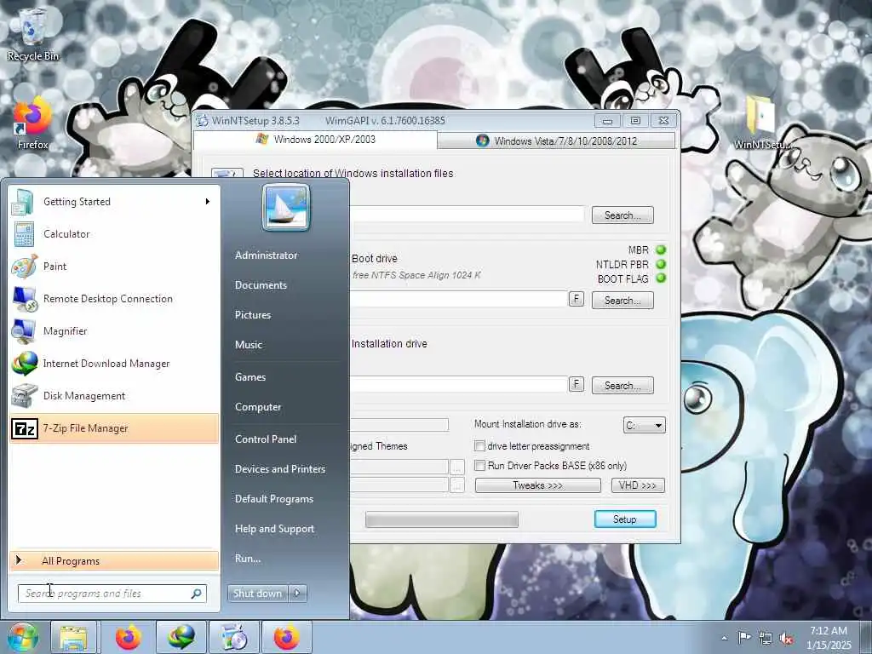Open Music from Start menu
The height and width of the screenshot is (654, 872).
click(x=249, y=345)
